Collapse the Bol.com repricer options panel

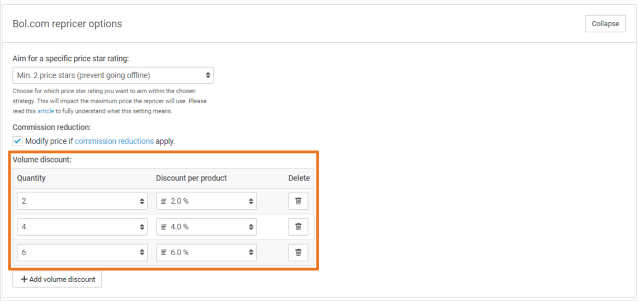click(x=605, y=24)
